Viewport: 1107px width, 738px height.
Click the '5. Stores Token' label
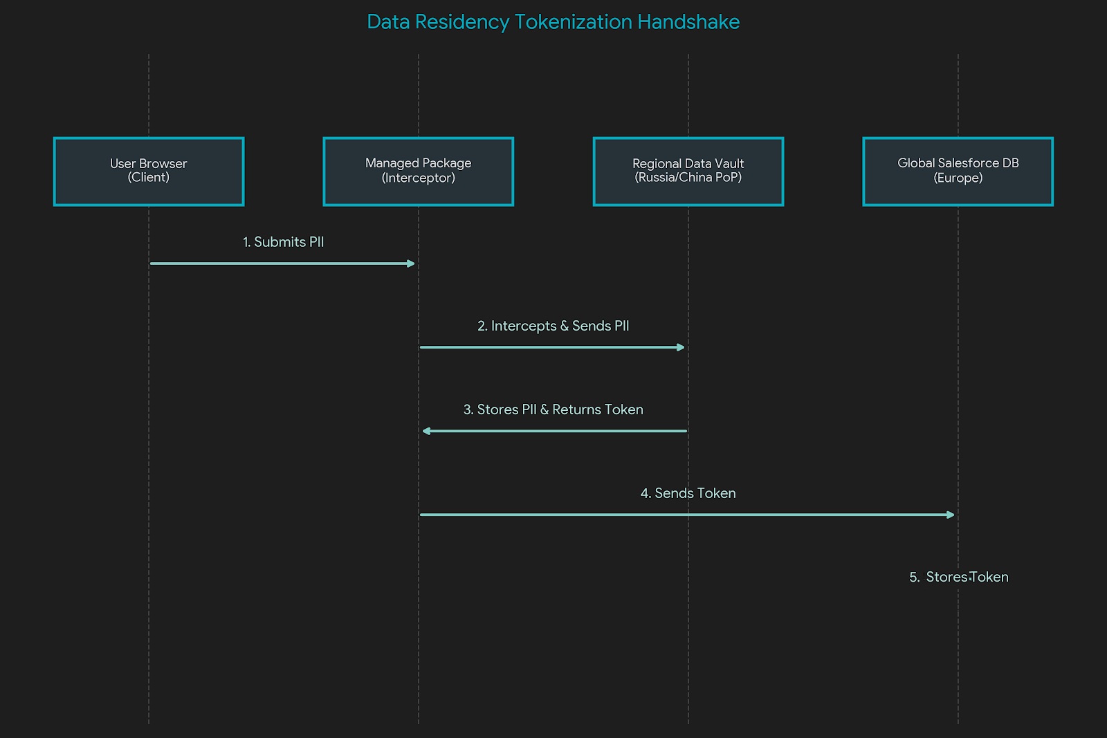pyautogui.click(x=958, y=577)
